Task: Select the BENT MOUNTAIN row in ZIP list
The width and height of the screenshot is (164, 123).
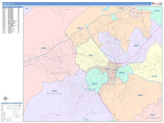Action: [11, 21]
